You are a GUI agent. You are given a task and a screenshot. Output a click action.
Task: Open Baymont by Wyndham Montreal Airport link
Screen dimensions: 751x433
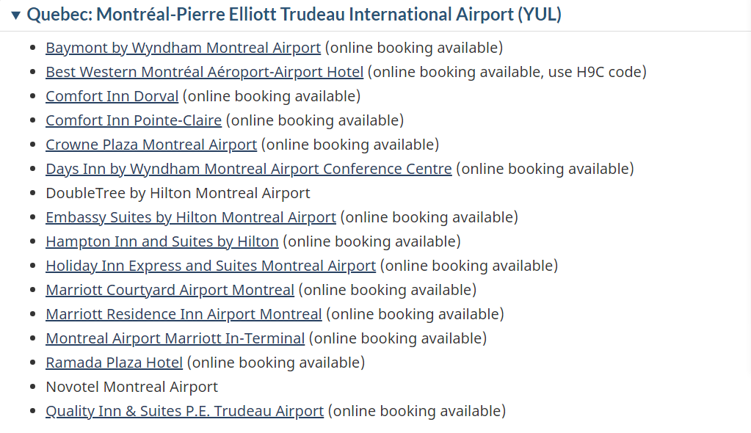click(x=183, y=48)
